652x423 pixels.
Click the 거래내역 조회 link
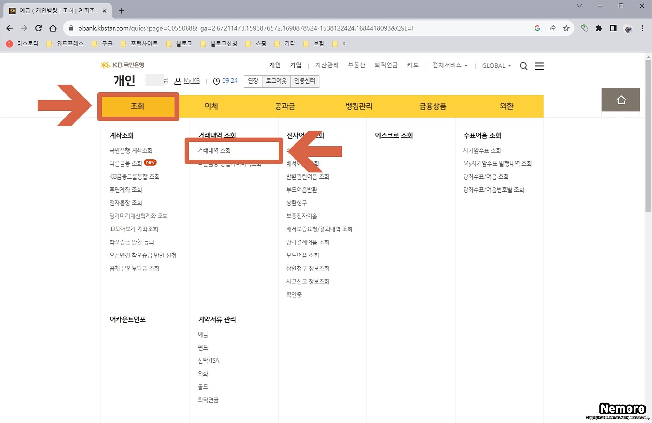[214, 150]
